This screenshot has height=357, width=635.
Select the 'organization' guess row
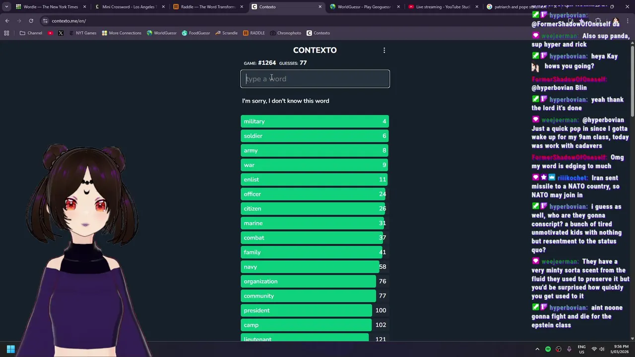click(315, 281)
